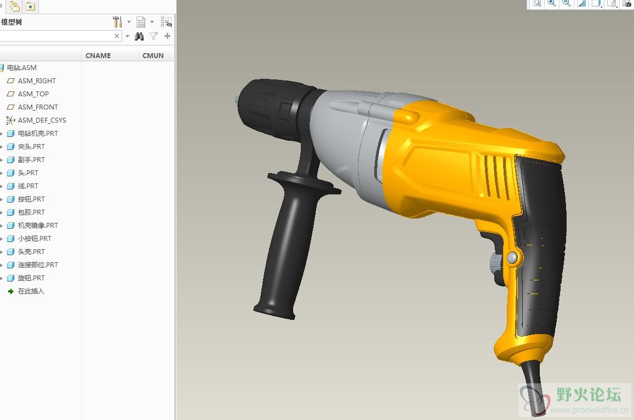
Task: Open dropdown arrow beside tree columns icon
Action: [x=152, y=22]
